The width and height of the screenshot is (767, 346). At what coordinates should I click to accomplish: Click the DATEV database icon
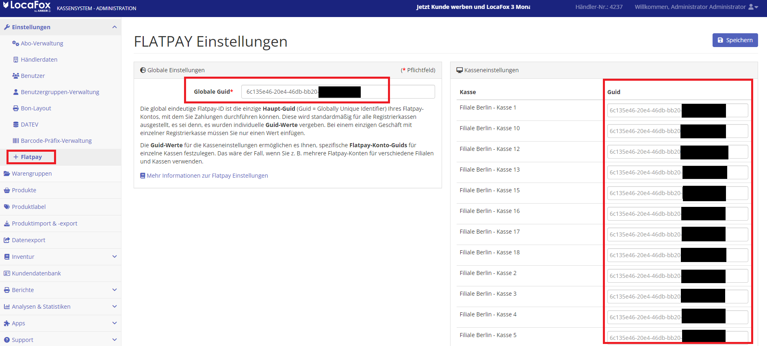click(16, 125)
